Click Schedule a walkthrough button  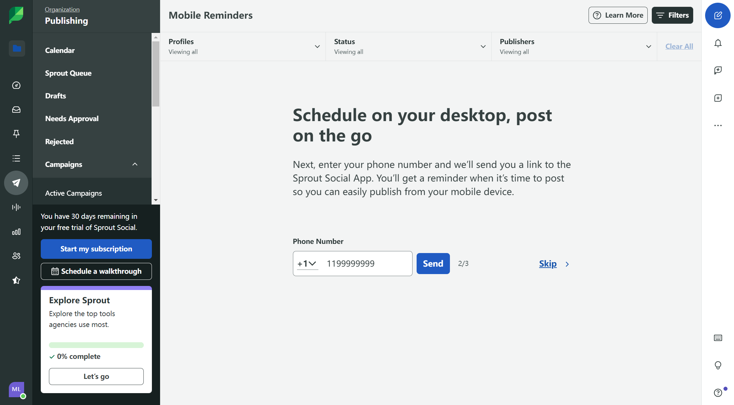[96, 271]
